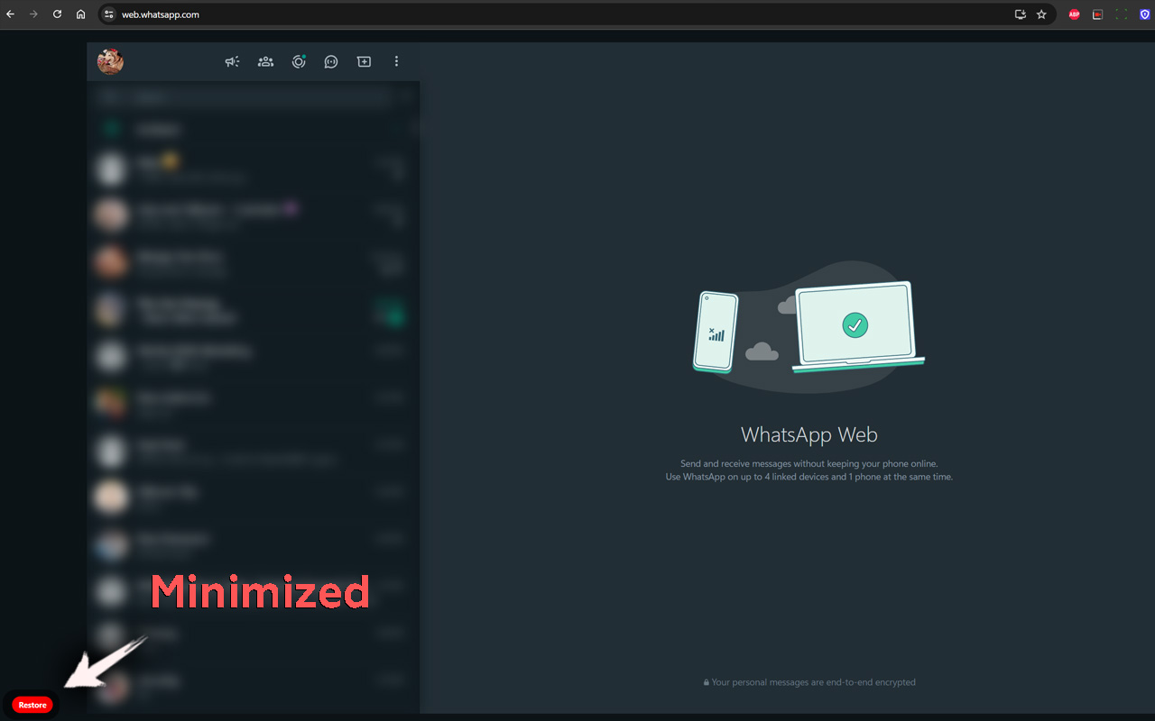Screen dimensions: 1155x721
Task: Click the end-to-end encrypted notice
Action: point(809,682)
